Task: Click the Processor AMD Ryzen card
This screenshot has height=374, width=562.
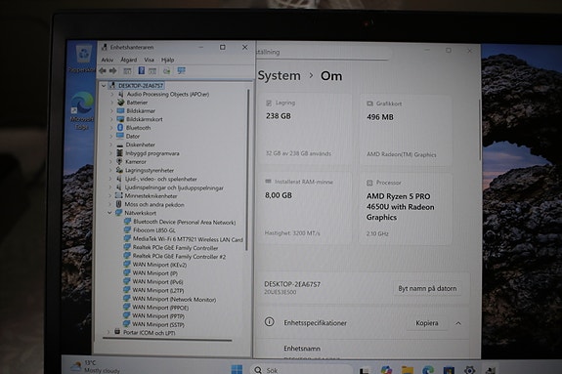Action: click(405, 209)
